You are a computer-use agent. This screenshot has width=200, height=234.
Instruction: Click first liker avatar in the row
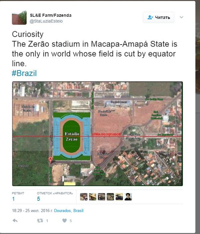tap(84, 197)
